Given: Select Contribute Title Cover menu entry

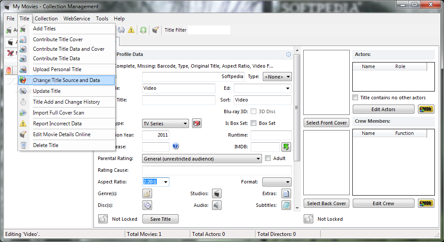Looking at the screenshot, I should coord(66,39).
